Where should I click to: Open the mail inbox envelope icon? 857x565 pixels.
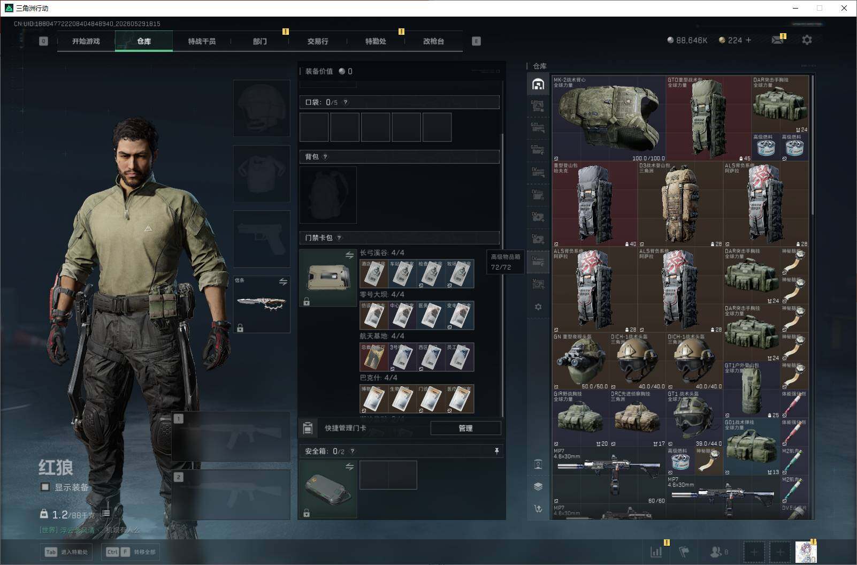(777, 40)
